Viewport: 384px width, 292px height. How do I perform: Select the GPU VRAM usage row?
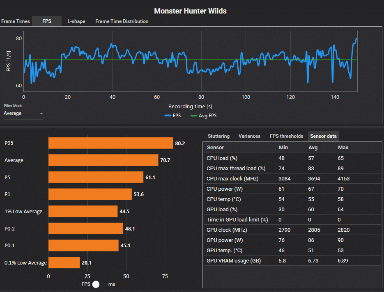coord(292,261)
